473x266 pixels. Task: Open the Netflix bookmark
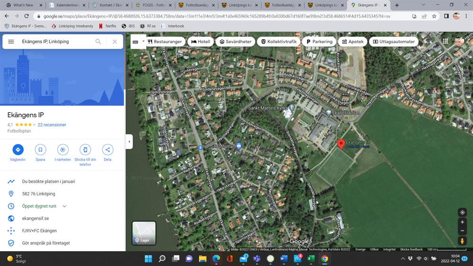coord(108,26)
